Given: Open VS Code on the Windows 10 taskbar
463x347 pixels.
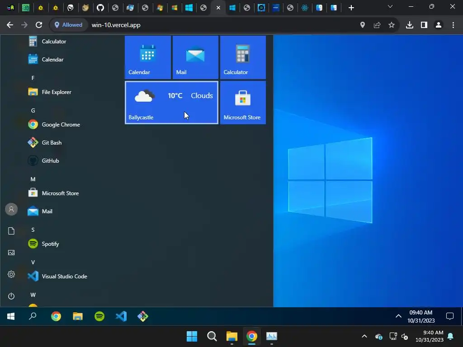Looking at the screenshot, I should (121, 316).
